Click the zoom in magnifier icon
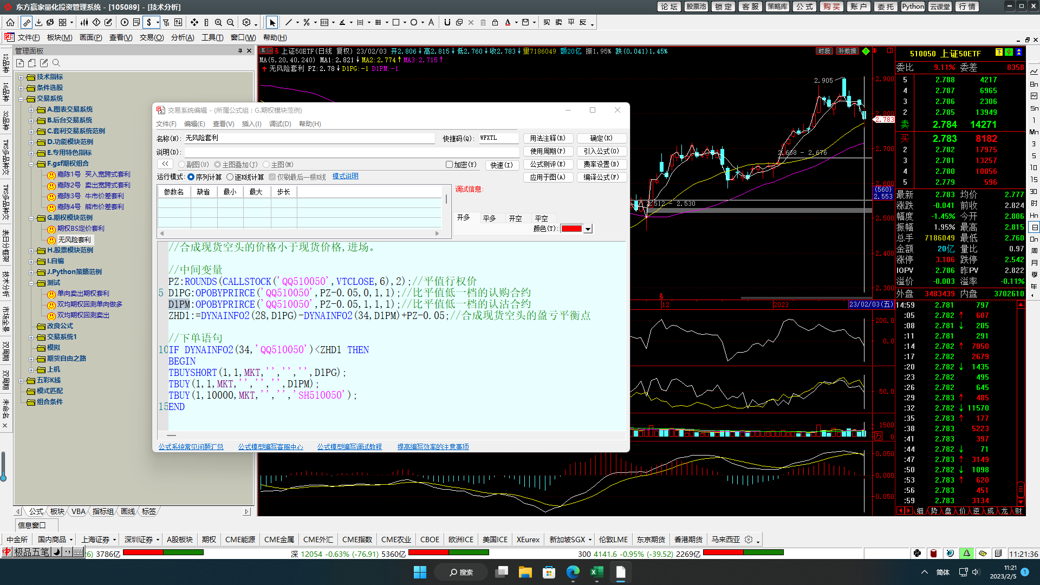 [x=218, y=22]
